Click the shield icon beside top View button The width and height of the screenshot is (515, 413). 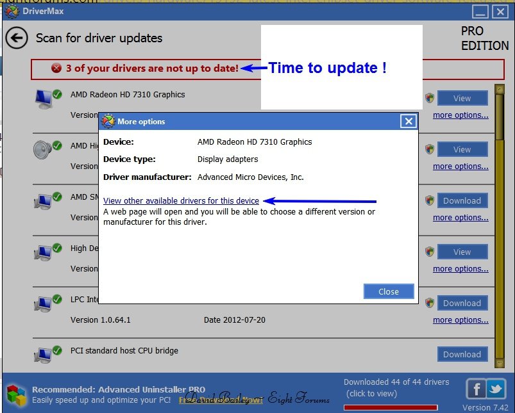(430, 98)
